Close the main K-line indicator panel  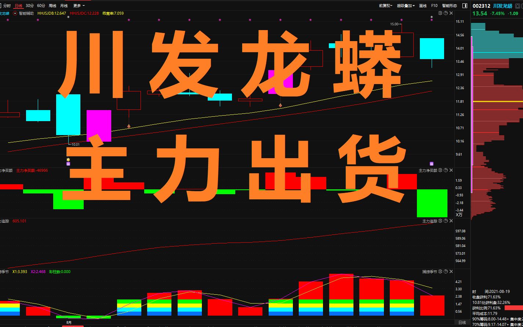click(x=451, y=13)
